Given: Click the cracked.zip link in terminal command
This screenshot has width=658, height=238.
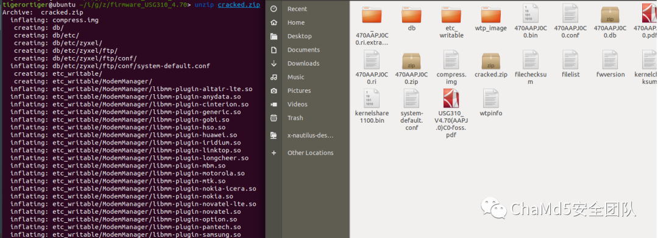Looking at the screenshot, I should point(239,5).
